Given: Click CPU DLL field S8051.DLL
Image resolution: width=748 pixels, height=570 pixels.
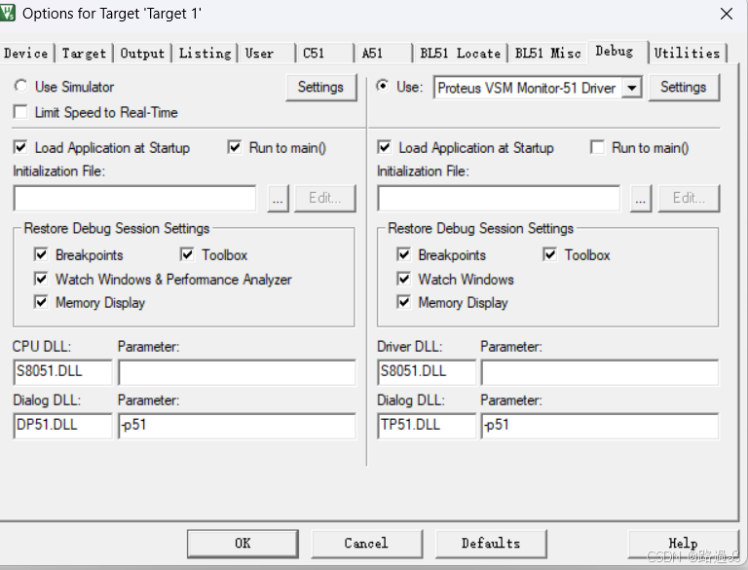Looking at the screenshot, I should (62, 372).
